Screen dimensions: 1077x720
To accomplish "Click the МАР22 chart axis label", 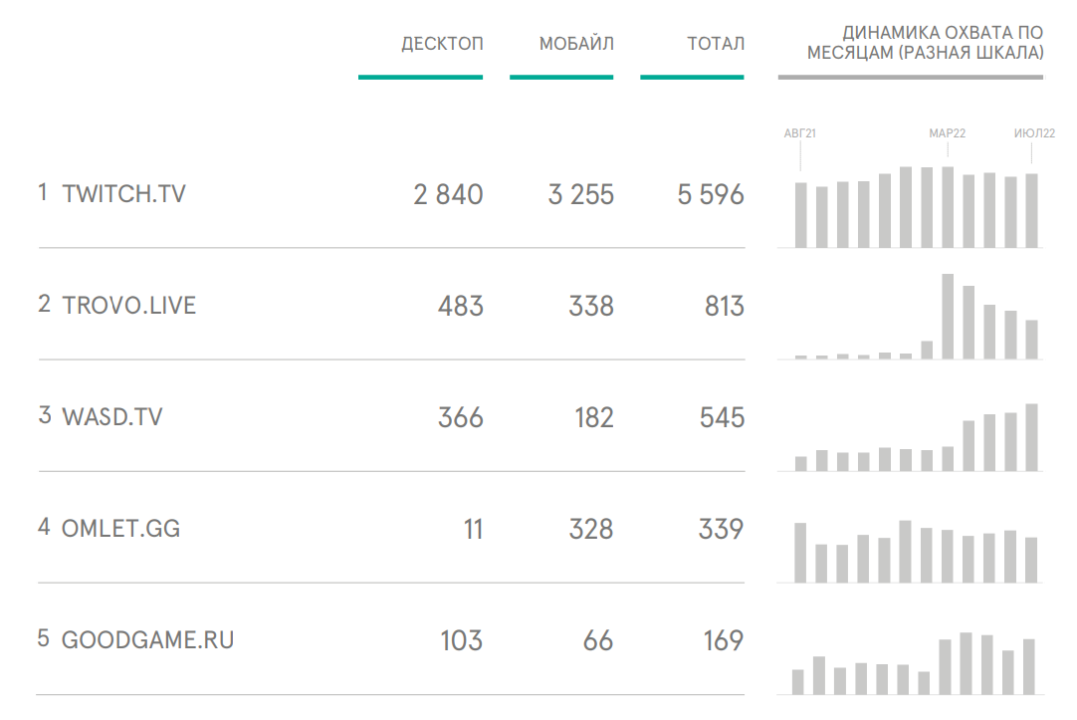I will (948, 132).
